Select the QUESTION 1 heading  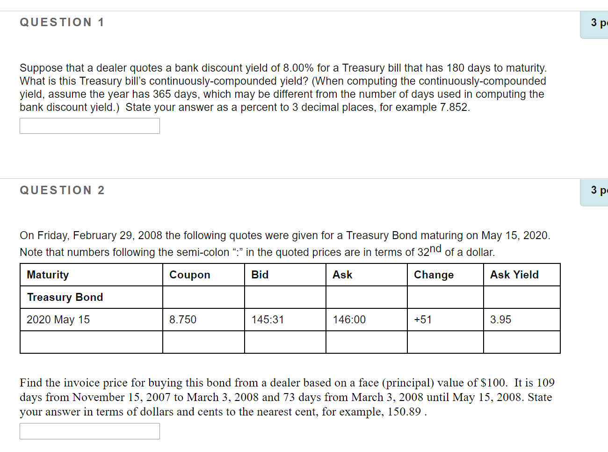click(61, 22)
